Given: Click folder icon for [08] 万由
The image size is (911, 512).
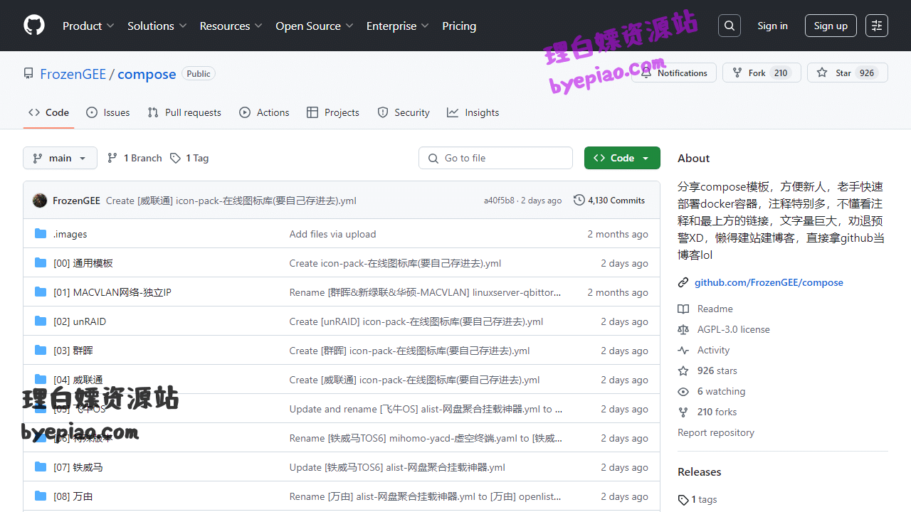Looking at the screenshot, I should [41, 496].
